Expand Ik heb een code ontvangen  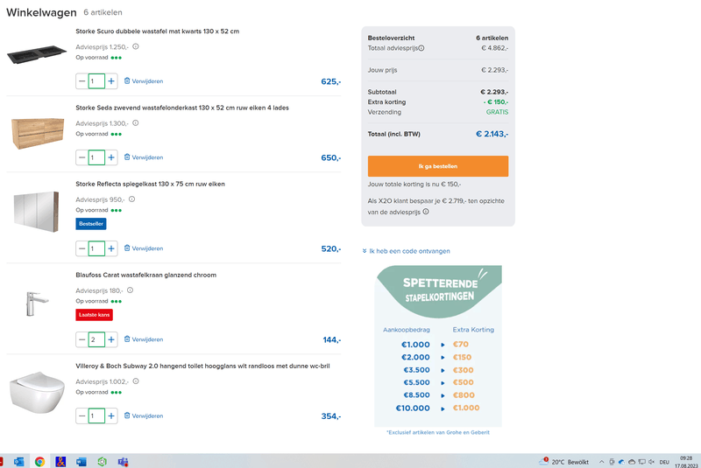point(406,251)
